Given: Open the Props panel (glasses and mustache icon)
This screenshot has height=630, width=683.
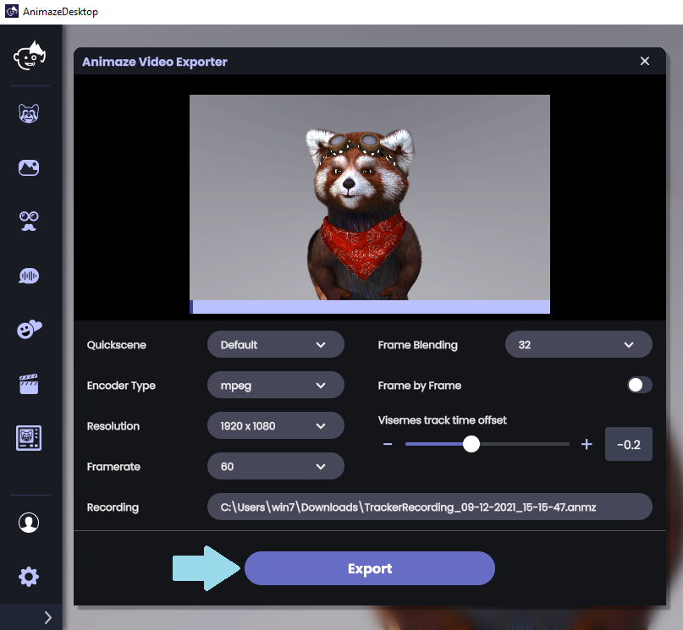Looking at the screenshot, I should [29, 222].
